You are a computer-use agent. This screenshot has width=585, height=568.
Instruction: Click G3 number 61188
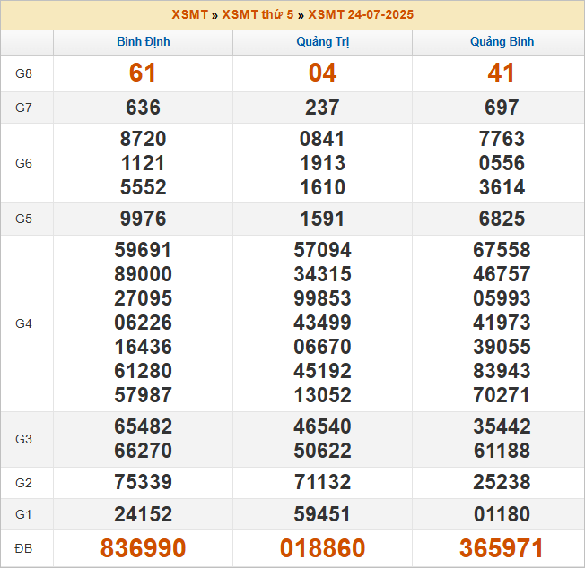502,451
